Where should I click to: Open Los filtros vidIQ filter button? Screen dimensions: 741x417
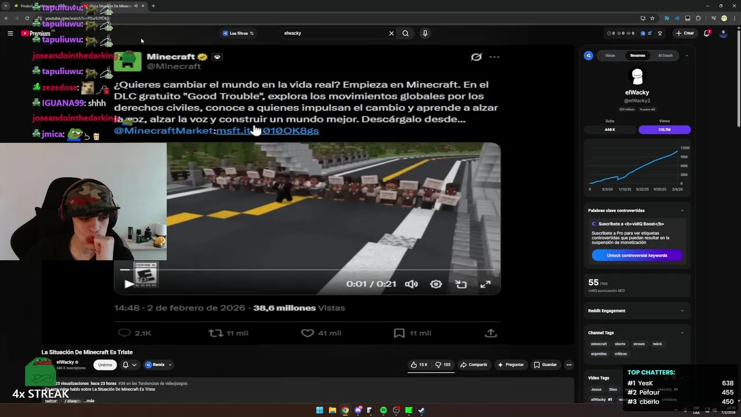pyautogui.click(x=239, y=34)
